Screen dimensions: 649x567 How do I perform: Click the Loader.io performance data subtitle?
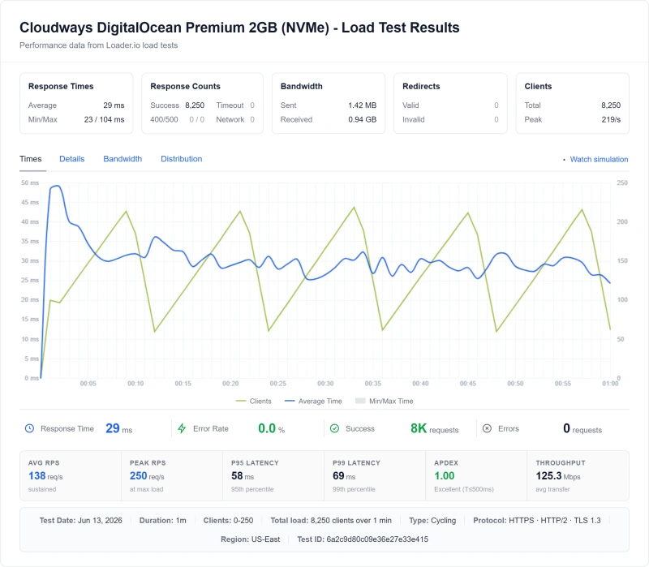[x=98, y=45]
